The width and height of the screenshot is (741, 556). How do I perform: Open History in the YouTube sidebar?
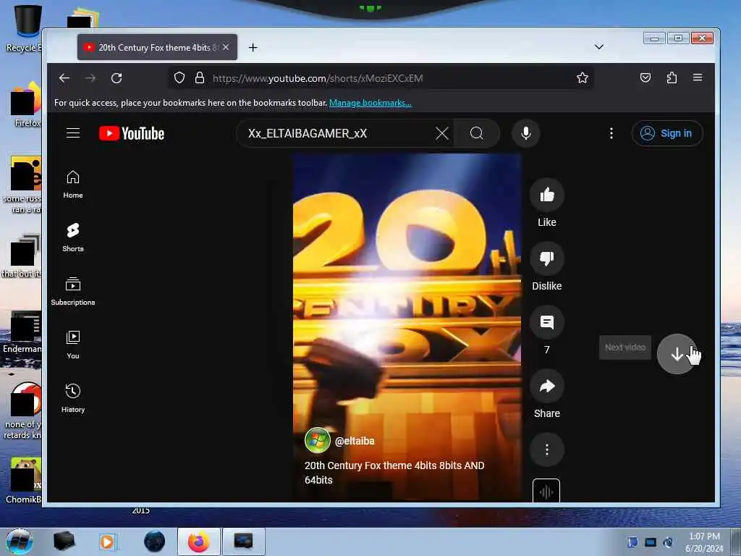73,399
